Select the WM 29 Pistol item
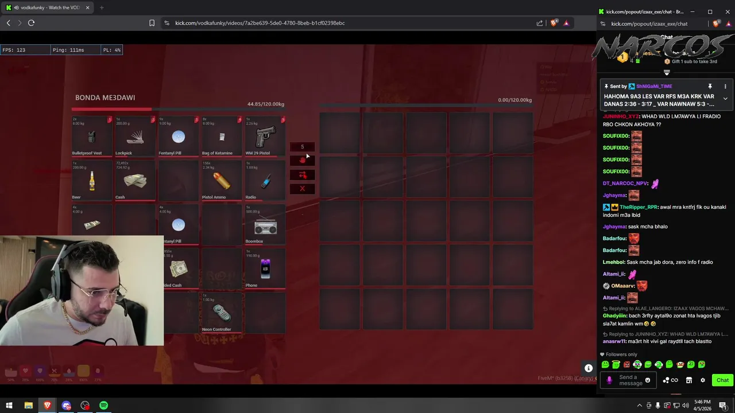The width and height of the screenshot is (735, 413). (x=265, y=137)
